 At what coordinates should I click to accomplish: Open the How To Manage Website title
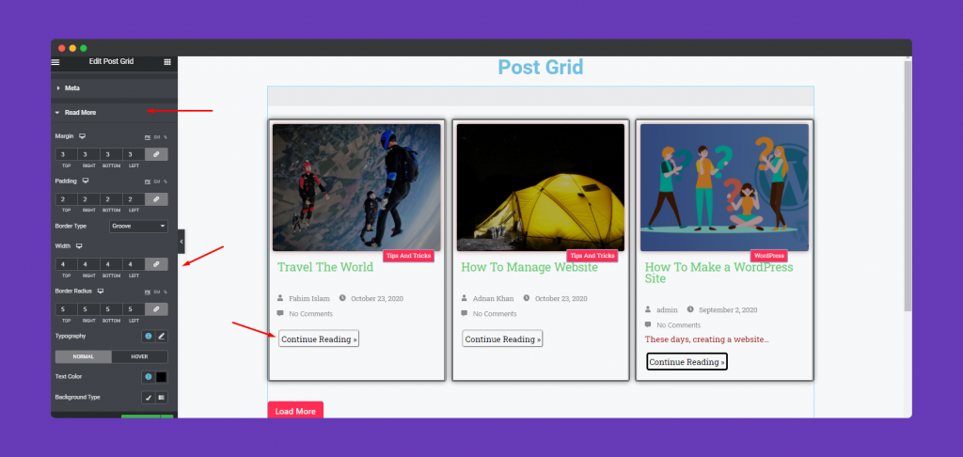point(529,267)
